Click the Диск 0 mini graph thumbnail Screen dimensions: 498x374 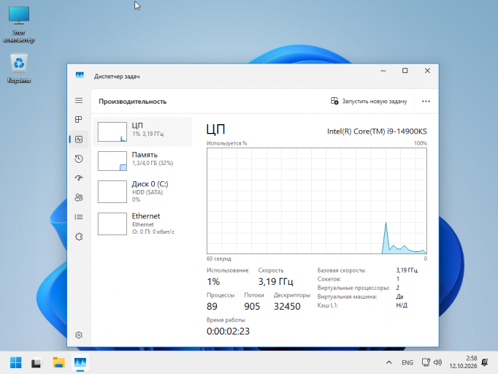[112, 191]
